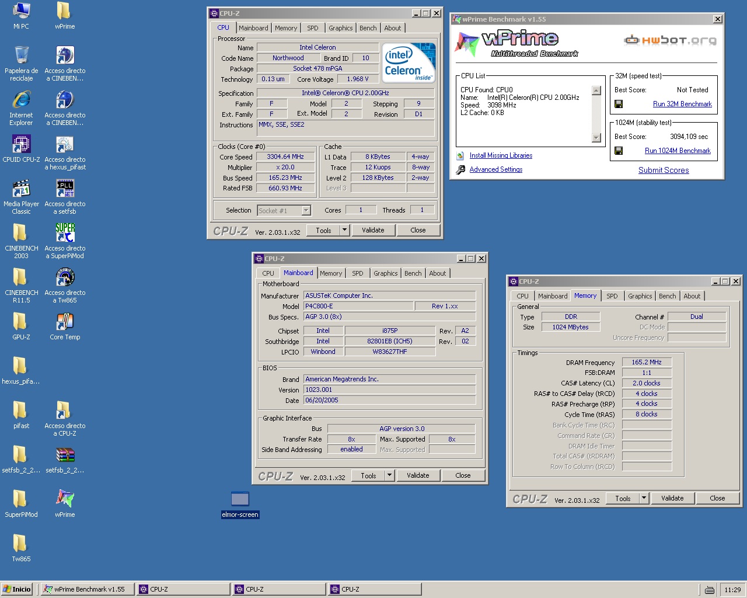Switch to wPrime Benchmark v1.55 taskbar item
This screenshot has height=598, width=747.
[87, 589]
